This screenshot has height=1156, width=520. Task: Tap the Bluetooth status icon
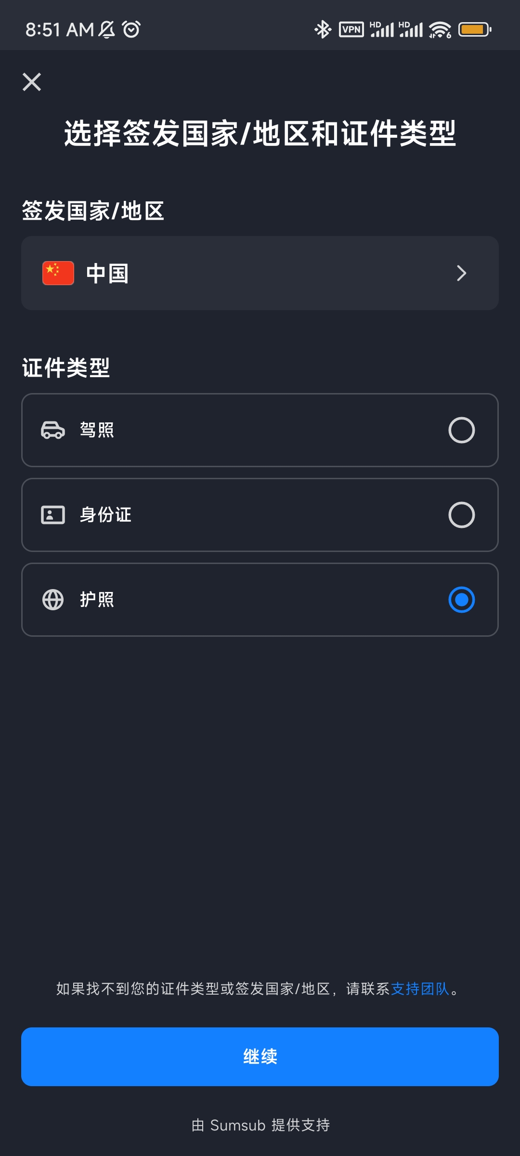[323, 29]
